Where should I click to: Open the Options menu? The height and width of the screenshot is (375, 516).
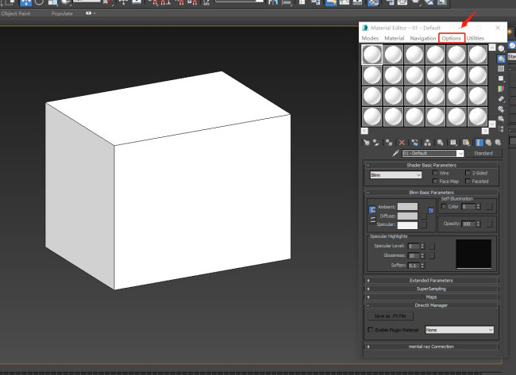point(452,38)
